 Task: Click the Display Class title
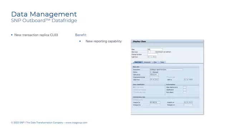coord(139,42)
